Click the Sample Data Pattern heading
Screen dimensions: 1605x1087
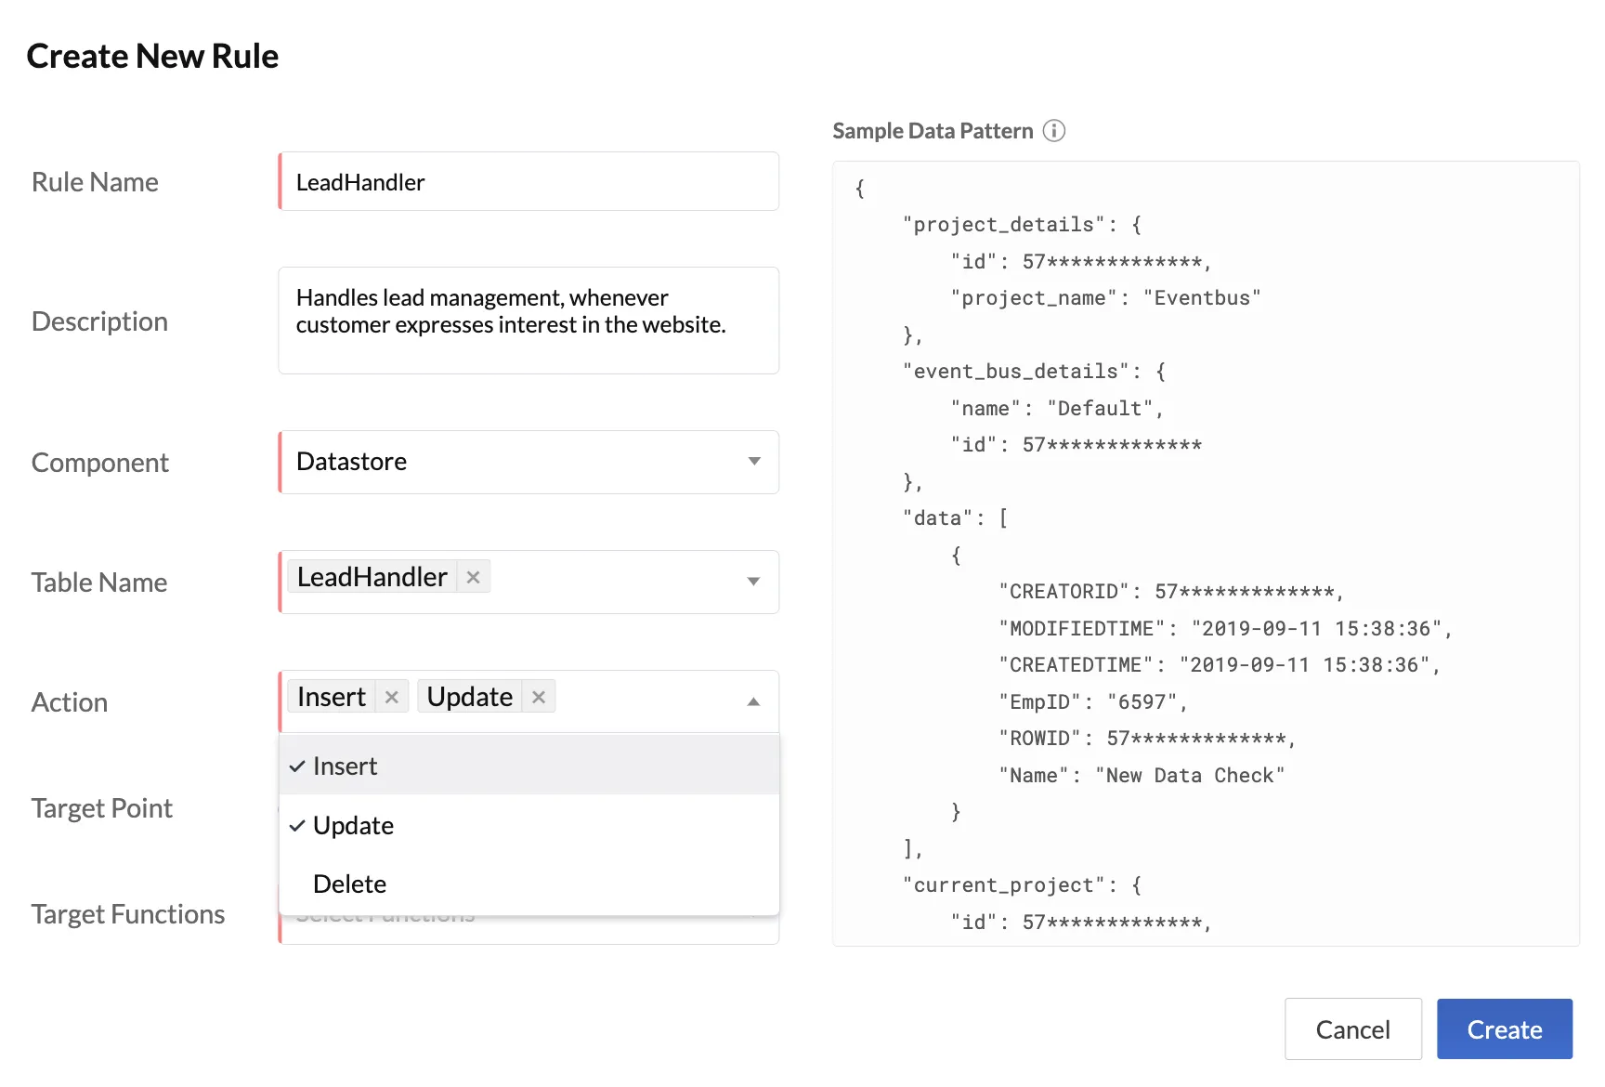pyautogui.click(x=933, y=131)
